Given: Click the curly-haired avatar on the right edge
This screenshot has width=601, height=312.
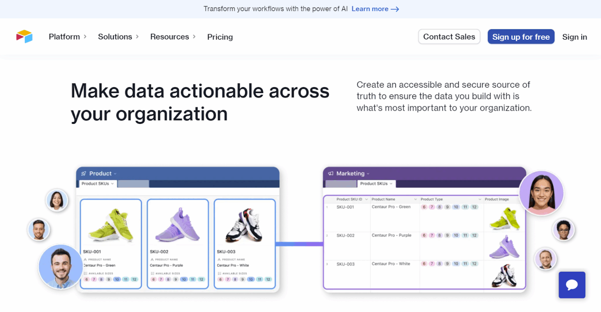Looking at the screenshot, I should point(563,230).
